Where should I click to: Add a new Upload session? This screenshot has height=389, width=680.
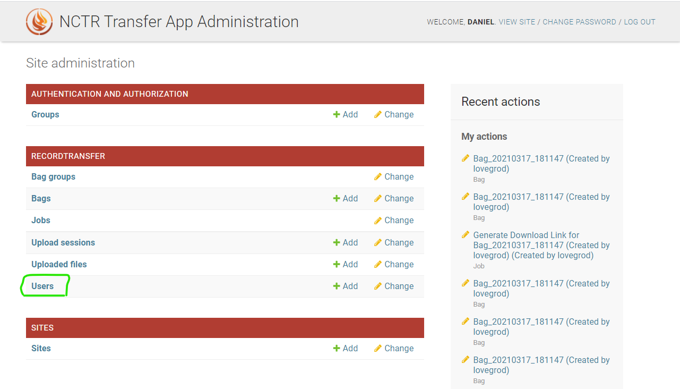coord(346,242)
